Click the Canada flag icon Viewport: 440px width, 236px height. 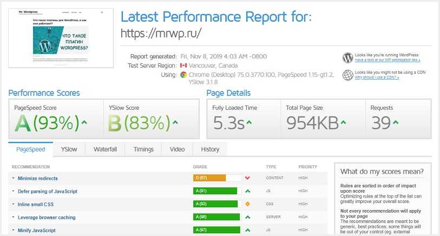183,65
